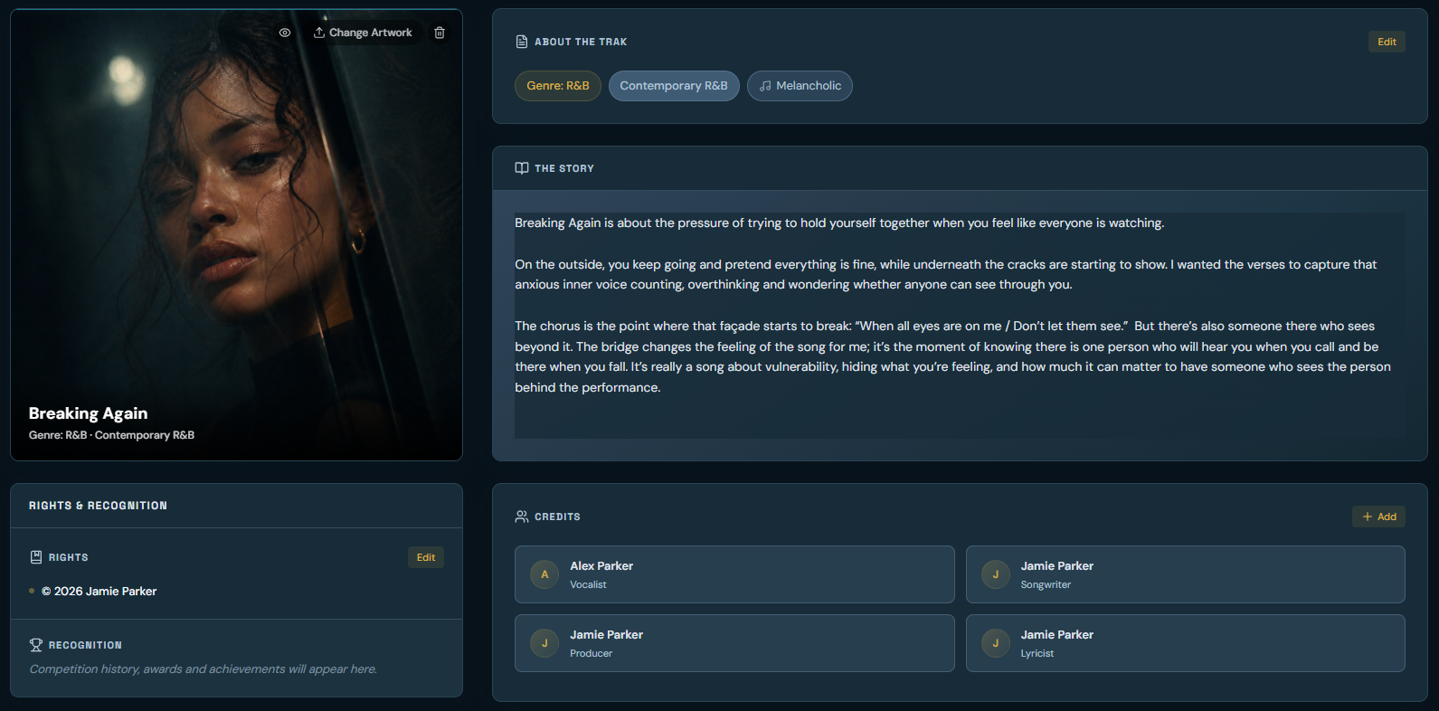Click the book icon beside The Story
The height and width of the screenshot is (711, 1439).
522,168
